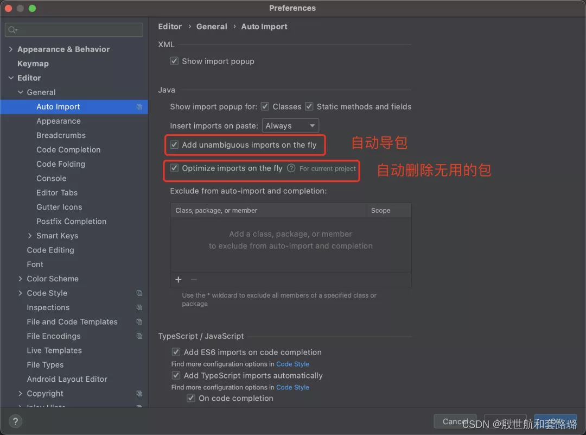Open Appearance under General

tap(58, 121)
